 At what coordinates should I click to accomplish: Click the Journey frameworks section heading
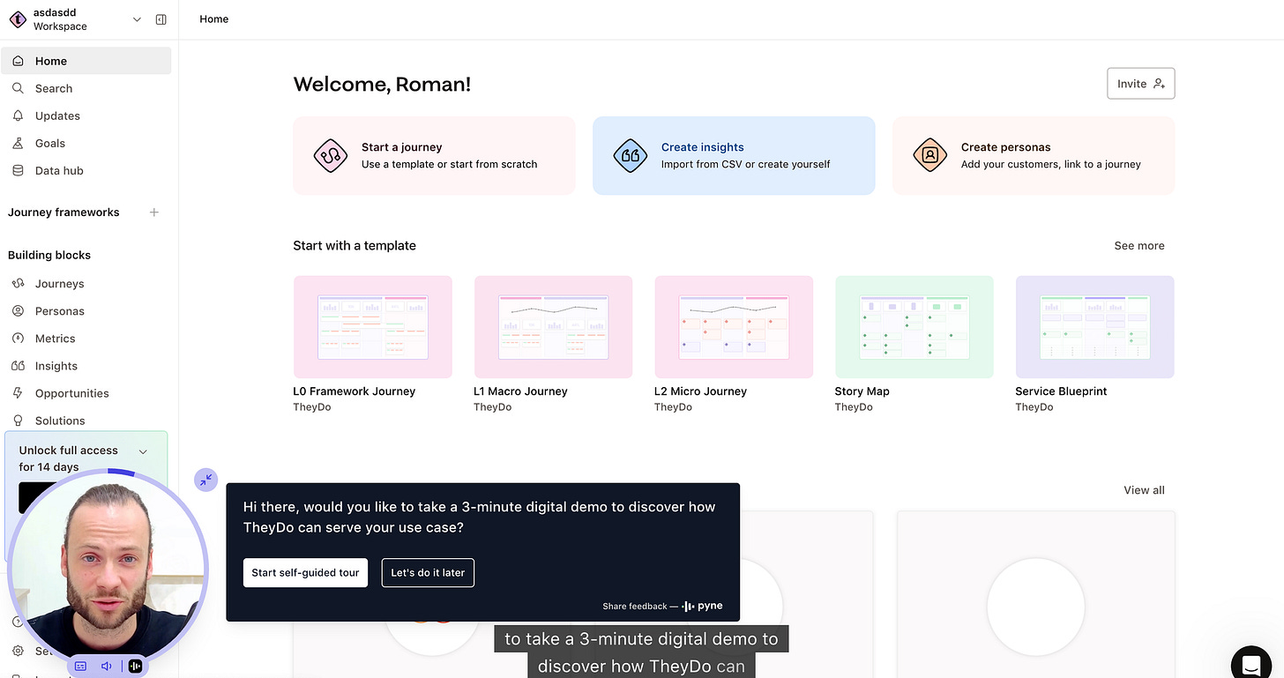click(x=63, y=212)
